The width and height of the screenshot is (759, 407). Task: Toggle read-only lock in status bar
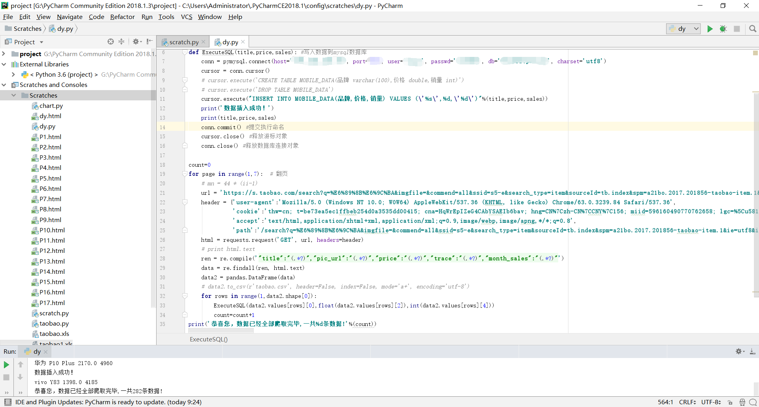[x=730, y=402]
